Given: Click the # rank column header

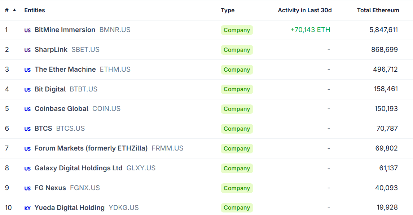Looking at the screenshot, I should click(6, 10).
